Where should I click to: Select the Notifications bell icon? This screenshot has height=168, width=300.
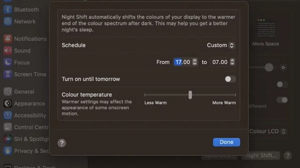(8, 39)
